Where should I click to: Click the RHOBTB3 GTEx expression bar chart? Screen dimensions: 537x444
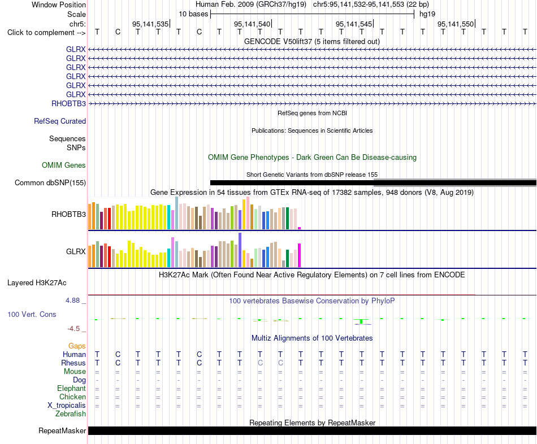194,213
